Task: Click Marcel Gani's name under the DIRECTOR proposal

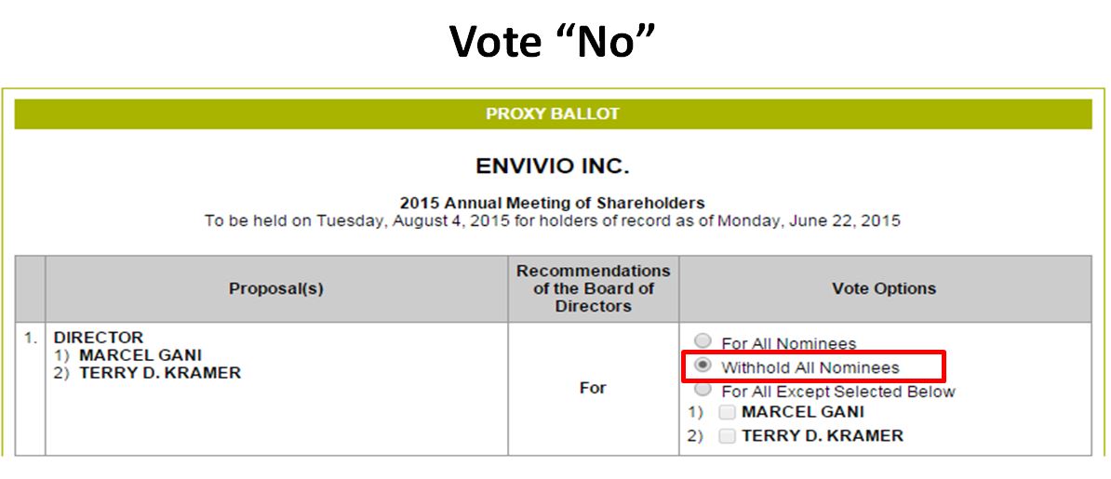Action: (x=141, y=355)
